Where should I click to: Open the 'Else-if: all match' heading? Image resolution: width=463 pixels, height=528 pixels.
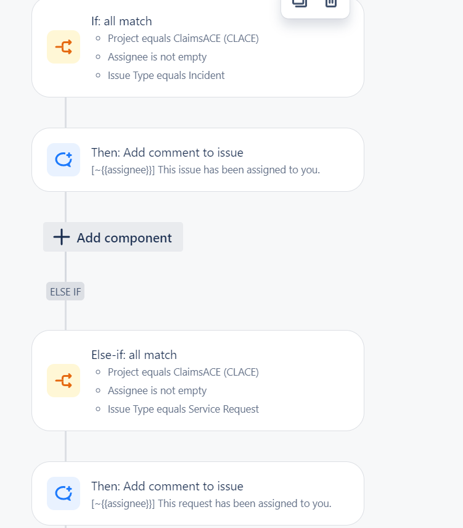coord(134,355)
